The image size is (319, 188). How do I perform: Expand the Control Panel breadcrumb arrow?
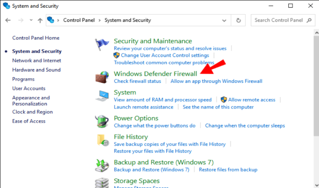point(100,20)
